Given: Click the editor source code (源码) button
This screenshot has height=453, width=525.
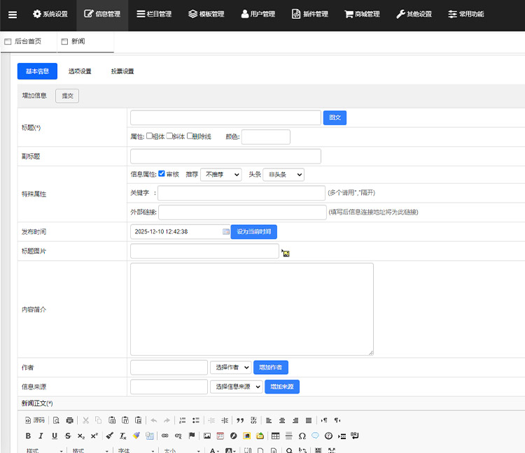Looking at the screenshot, I should 34,420.
